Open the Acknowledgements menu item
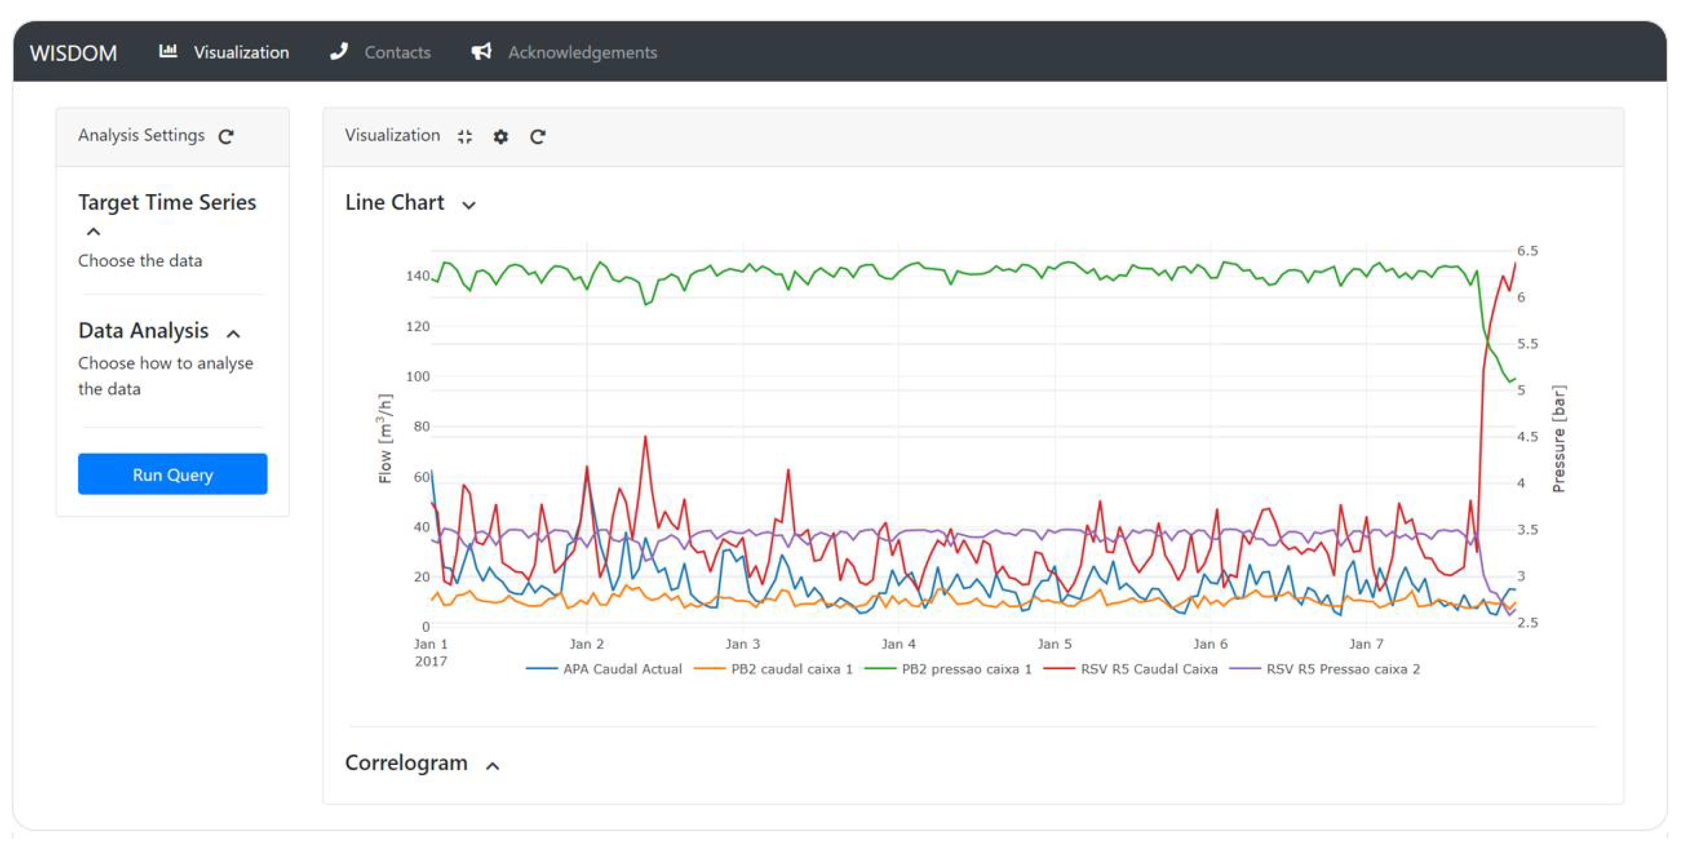Viewport: 1686px width, 854px height. (x=582, y=52)
